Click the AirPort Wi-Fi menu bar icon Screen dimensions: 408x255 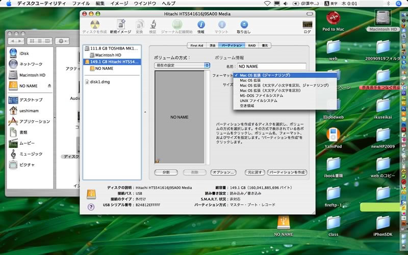pos(267,4)
